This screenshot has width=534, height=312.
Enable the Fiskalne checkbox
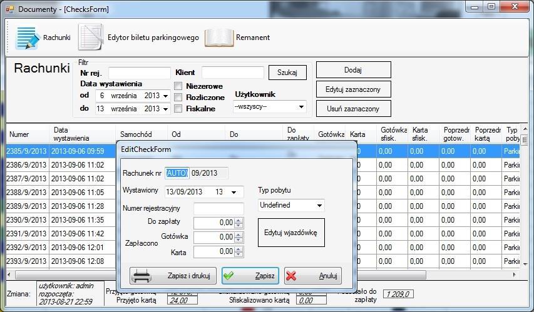coord(178,109)
